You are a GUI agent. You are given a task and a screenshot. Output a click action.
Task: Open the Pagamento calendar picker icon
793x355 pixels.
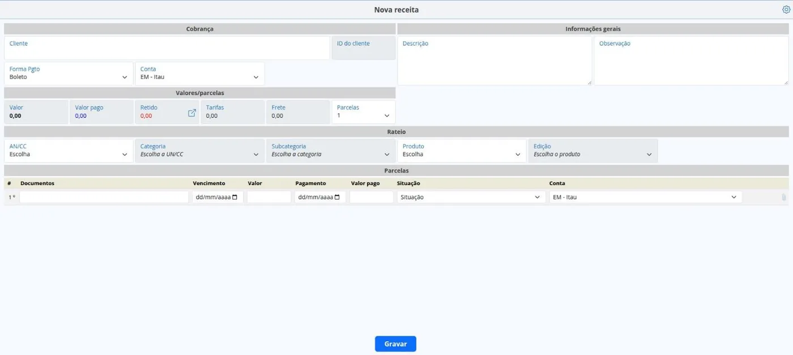coord(338,197)
